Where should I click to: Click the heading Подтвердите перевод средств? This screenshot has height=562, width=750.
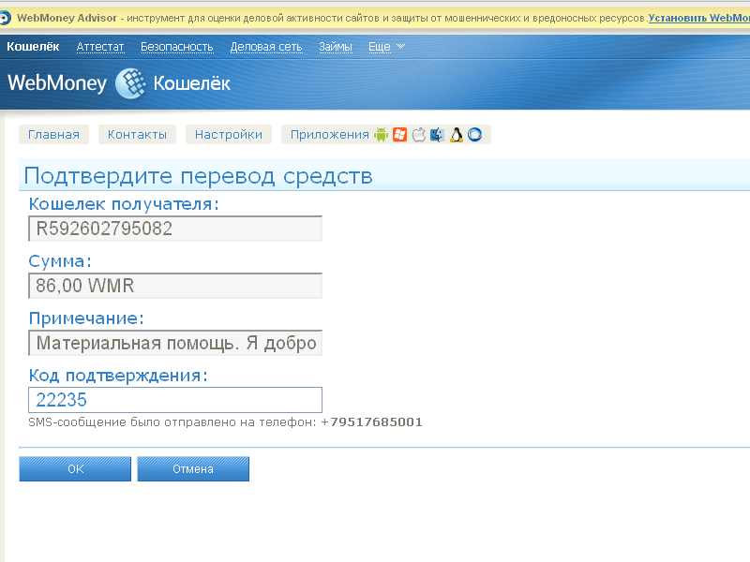click(x=198, y=176)
